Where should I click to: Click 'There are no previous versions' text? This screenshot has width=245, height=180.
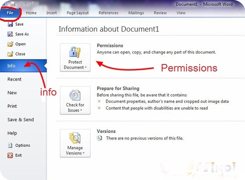pos(145,138)
